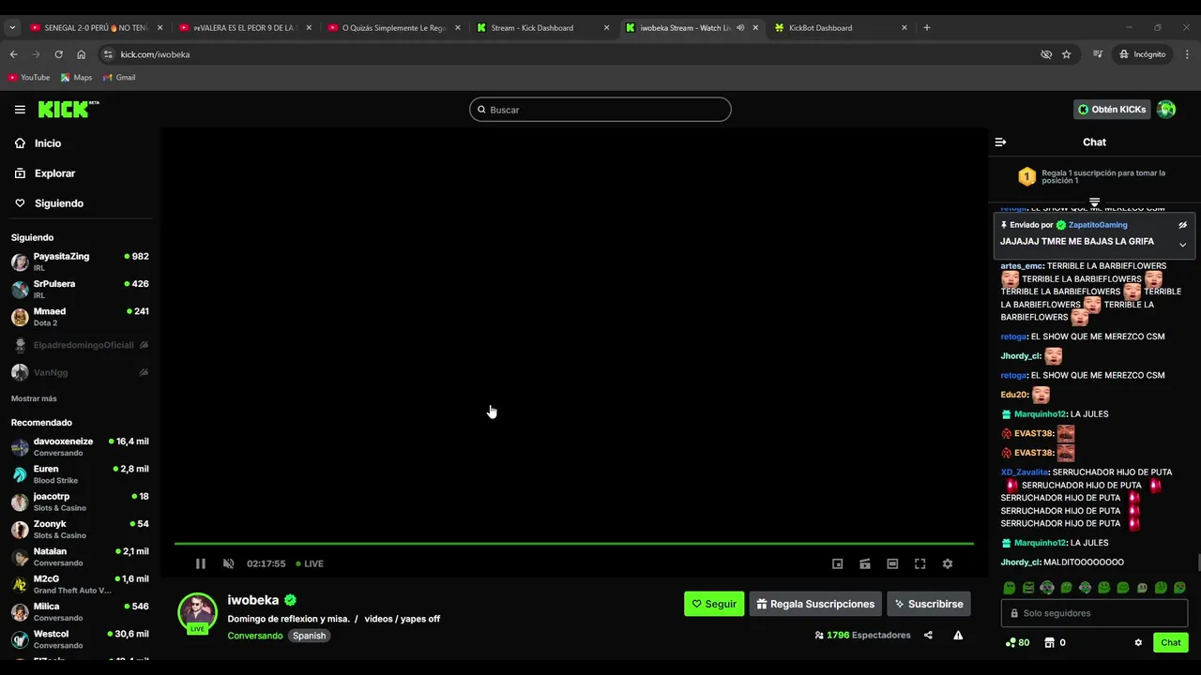The height and width of the screenshot is (675, 1201).
Task: Open the Gmail bookmark
Action: 119,77
